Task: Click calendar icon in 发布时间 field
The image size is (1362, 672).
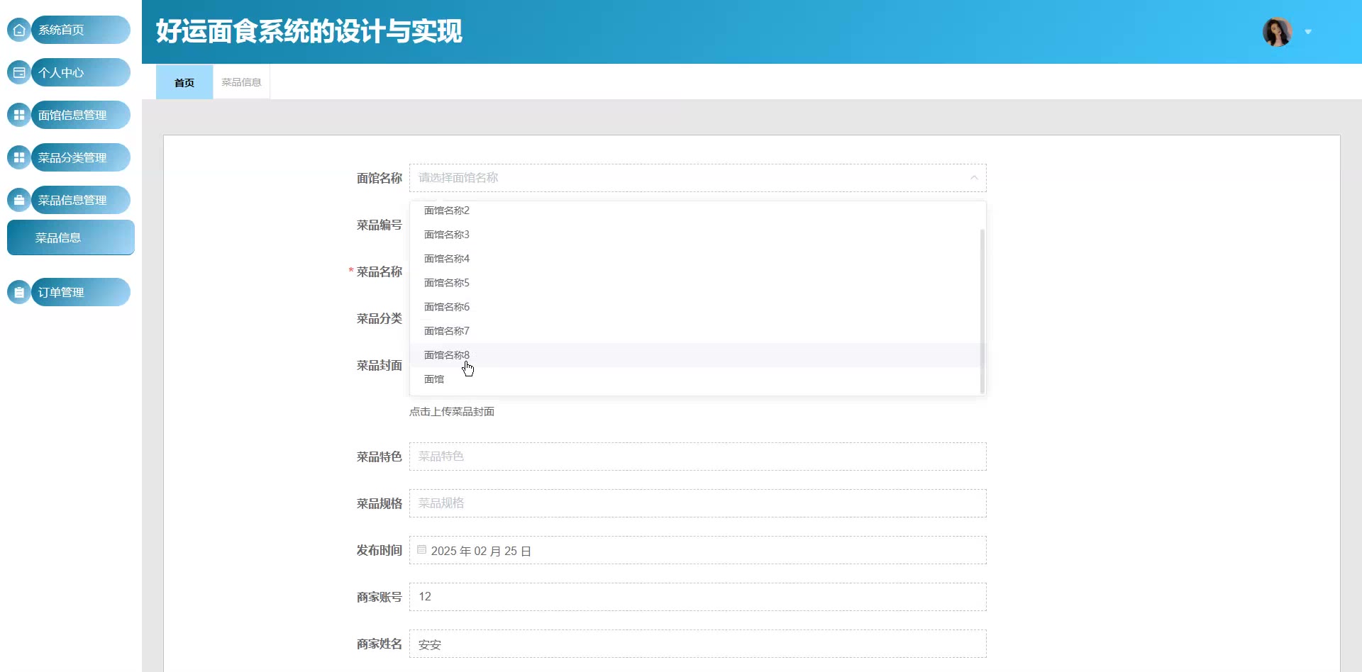Action: (422, 550)
